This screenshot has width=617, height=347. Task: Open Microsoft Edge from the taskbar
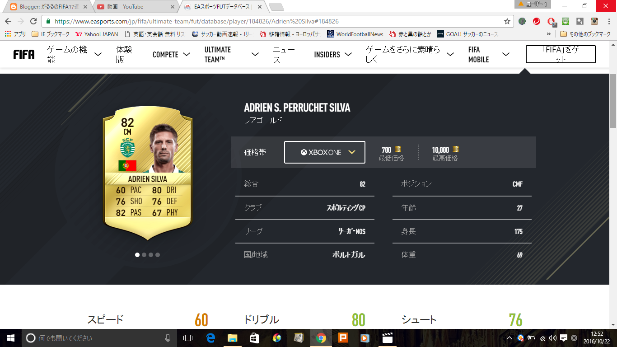pyautogui.click(x=210, y=338)
